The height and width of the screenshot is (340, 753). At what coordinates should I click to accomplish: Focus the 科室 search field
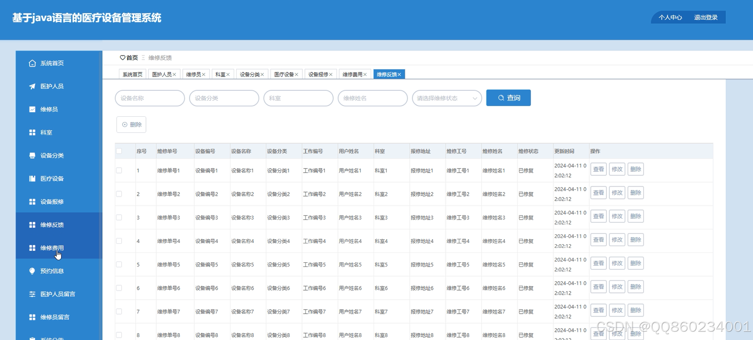(298, 98)
